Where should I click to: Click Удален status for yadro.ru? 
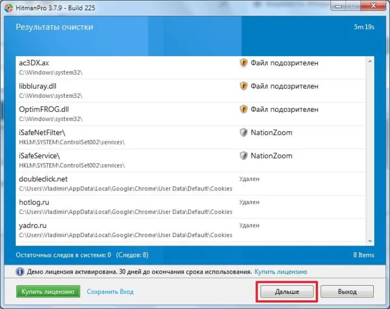click(x=249, y=225)
